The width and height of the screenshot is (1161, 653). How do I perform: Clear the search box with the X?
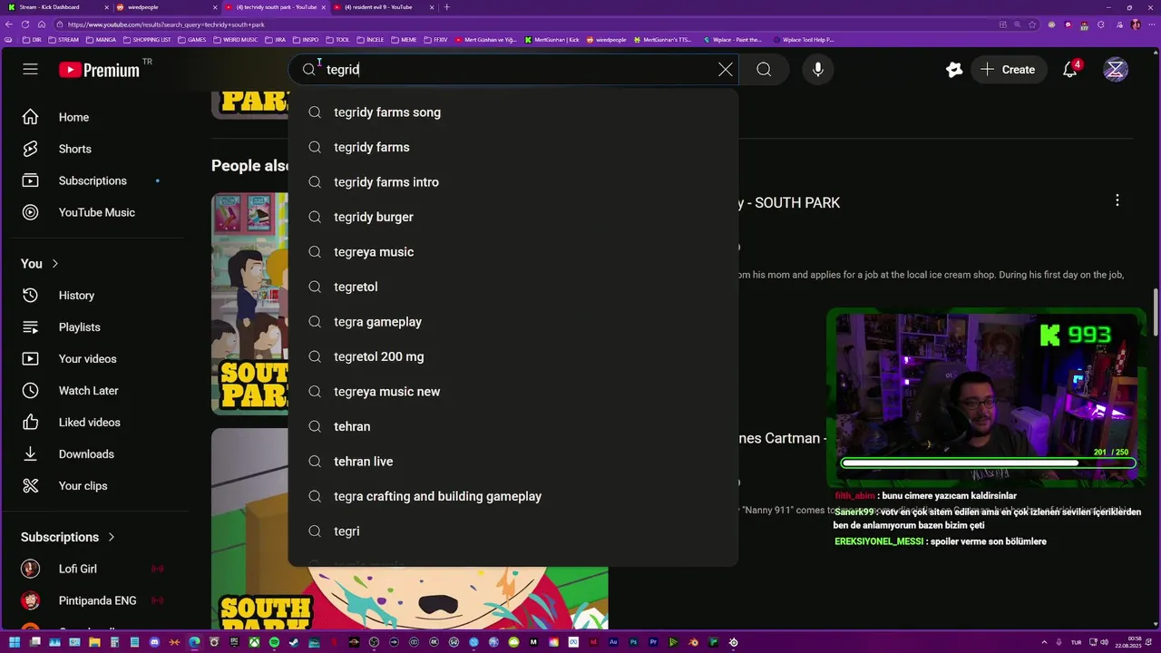click(x=726, y=70)
